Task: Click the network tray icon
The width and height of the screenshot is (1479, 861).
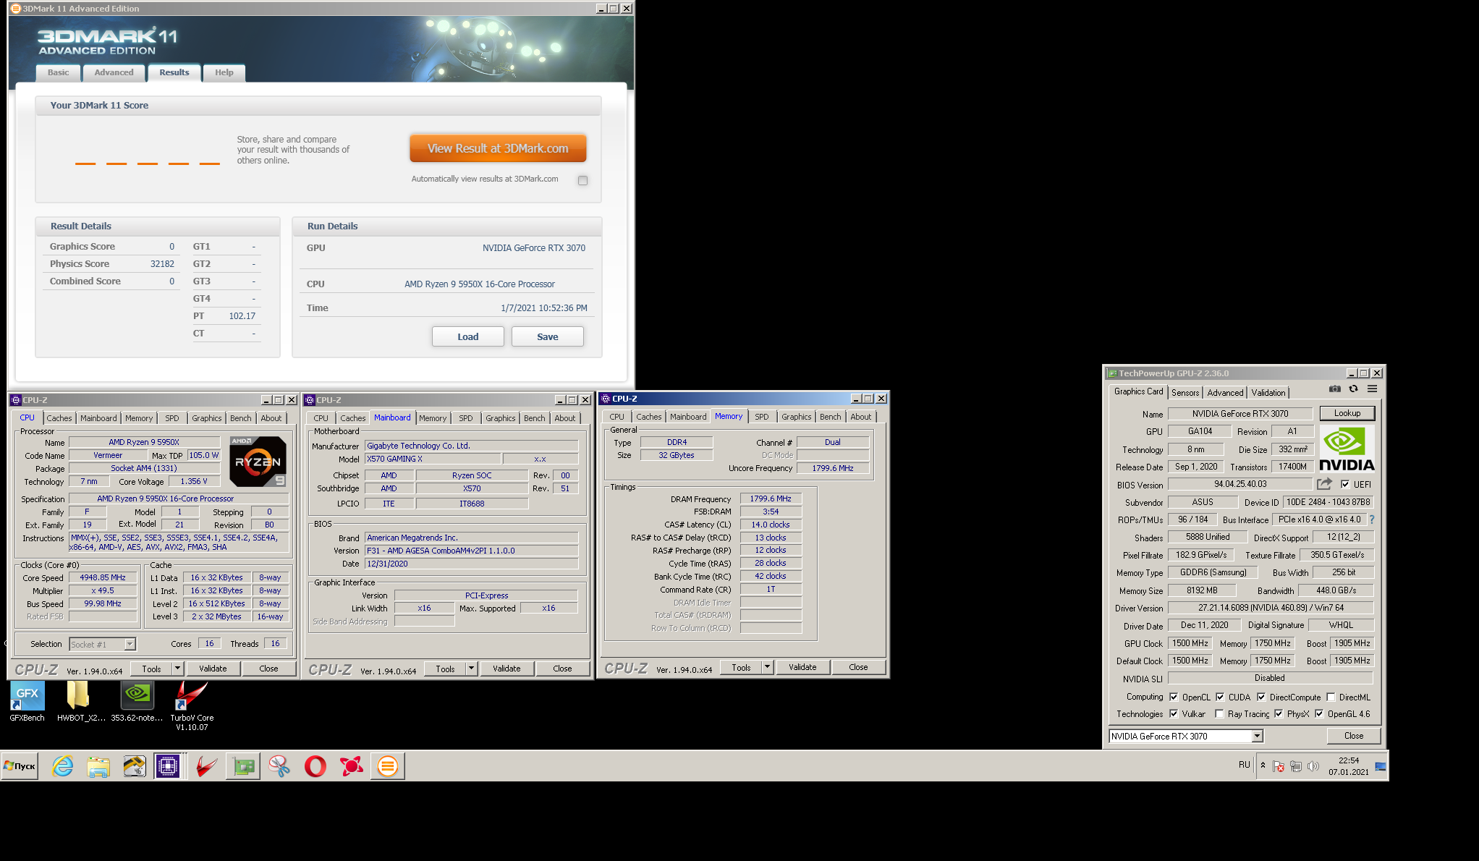Action: pyautogui.click(x=1296, y=766)
